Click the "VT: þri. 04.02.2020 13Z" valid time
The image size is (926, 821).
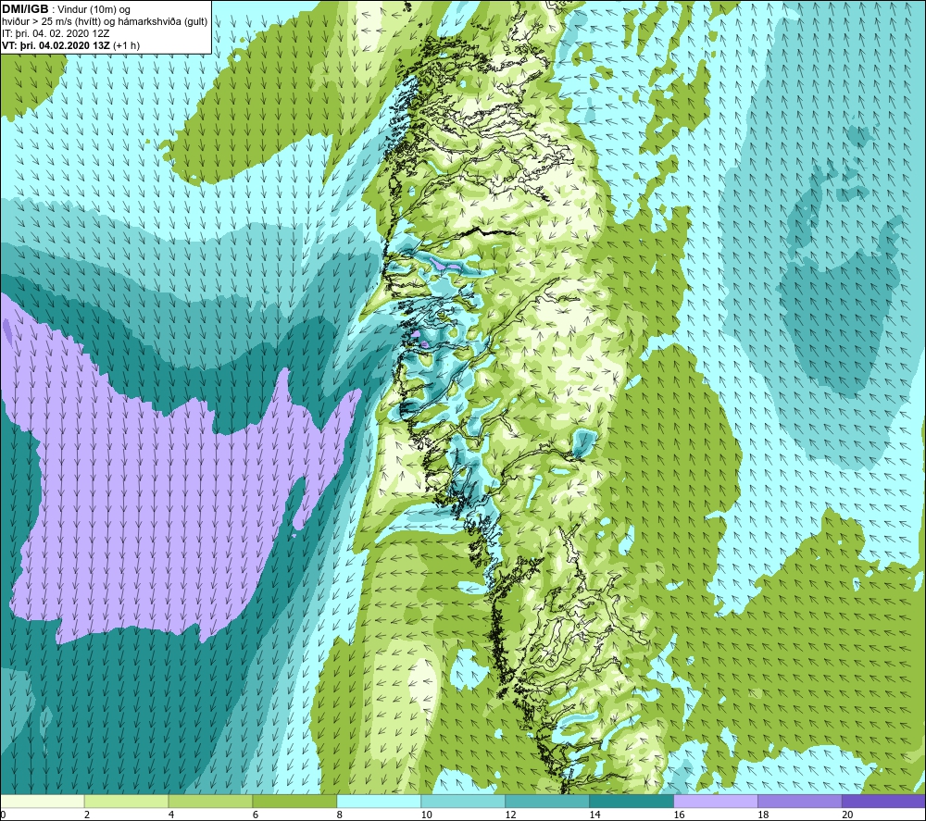pyautogui.click(x=56, y=45)
